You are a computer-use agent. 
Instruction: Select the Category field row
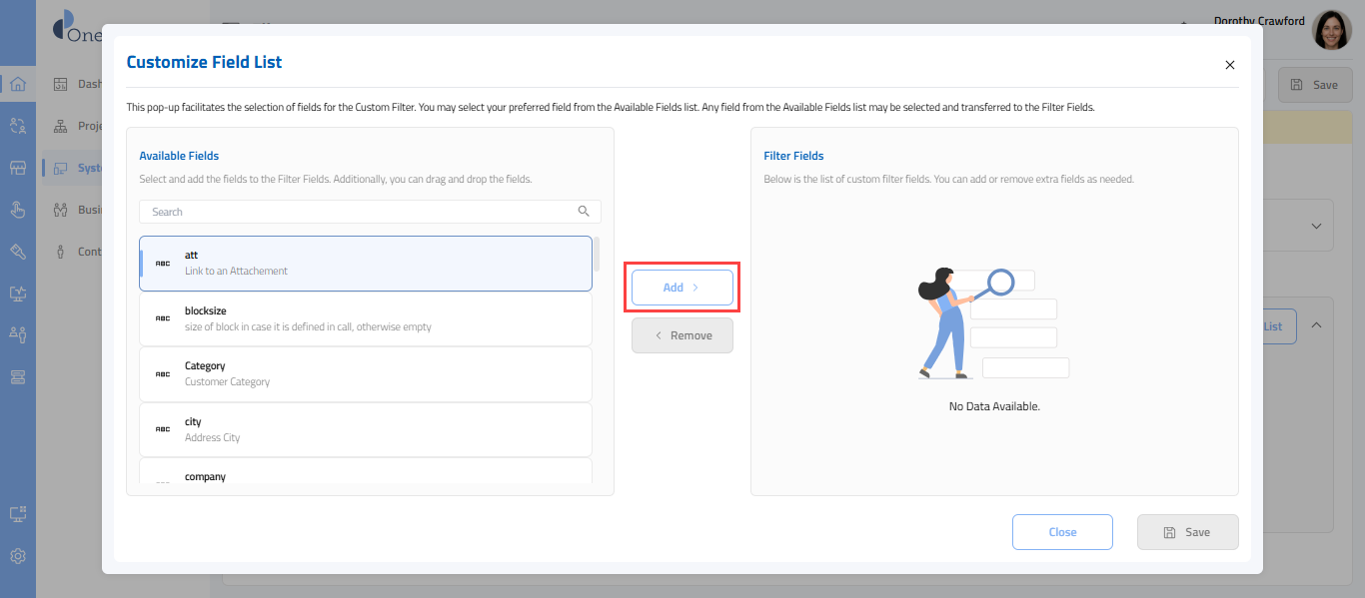click(365, 373)
